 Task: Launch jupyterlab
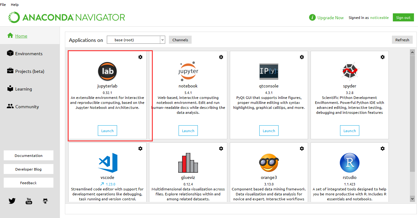coord(107,131)
